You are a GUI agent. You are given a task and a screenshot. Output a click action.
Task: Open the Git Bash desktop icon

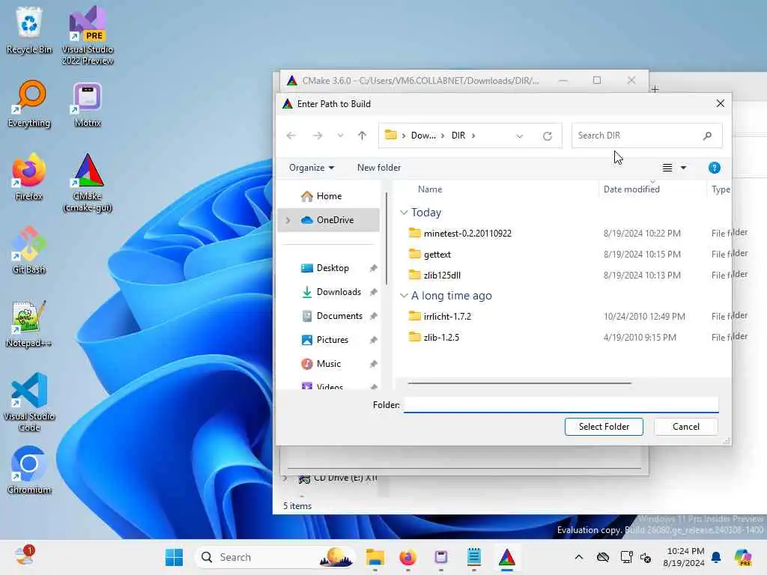pyautogui.click(x=29, y=250)
